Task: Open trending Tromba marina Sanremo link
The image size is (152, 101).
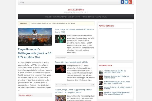Action: 115,71
